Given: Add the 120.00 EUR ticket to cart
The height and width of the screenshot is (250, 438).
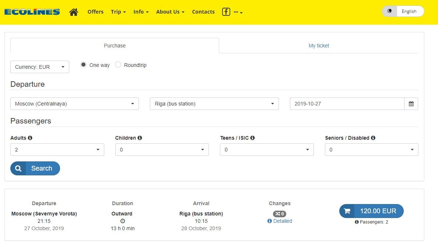Looking at the screenshot, I should [x=372, y=211].
